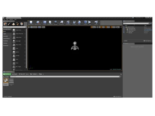Click the green Add New button
Image resolution: width=155 pixels, height=116 pixels.
pyautogui.click(x=7, y=74)
